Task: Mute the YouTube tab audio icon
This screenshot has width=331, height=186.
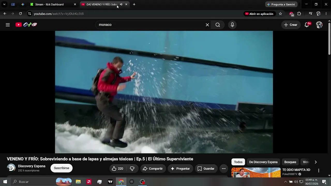Action: click(121, 4)
